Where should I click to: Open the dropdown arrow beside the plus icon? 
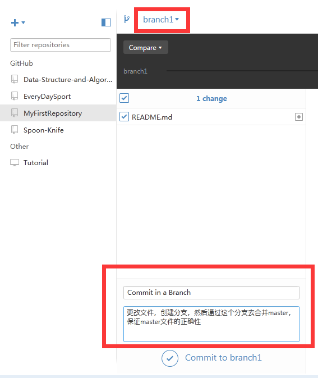point(24,22)
